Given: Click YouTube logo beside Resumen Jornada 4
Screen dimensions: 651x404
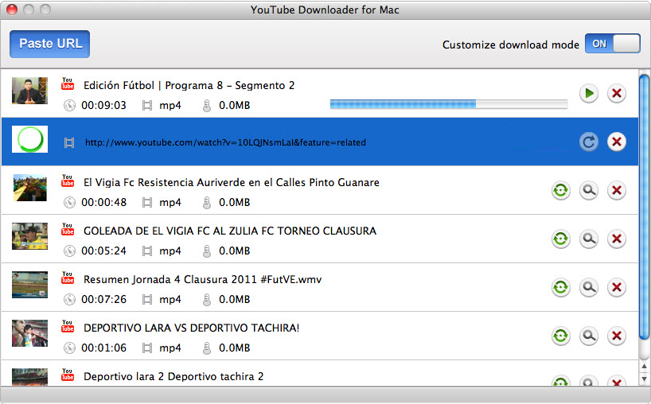Looking at the screenshot, I should point(68,278).
